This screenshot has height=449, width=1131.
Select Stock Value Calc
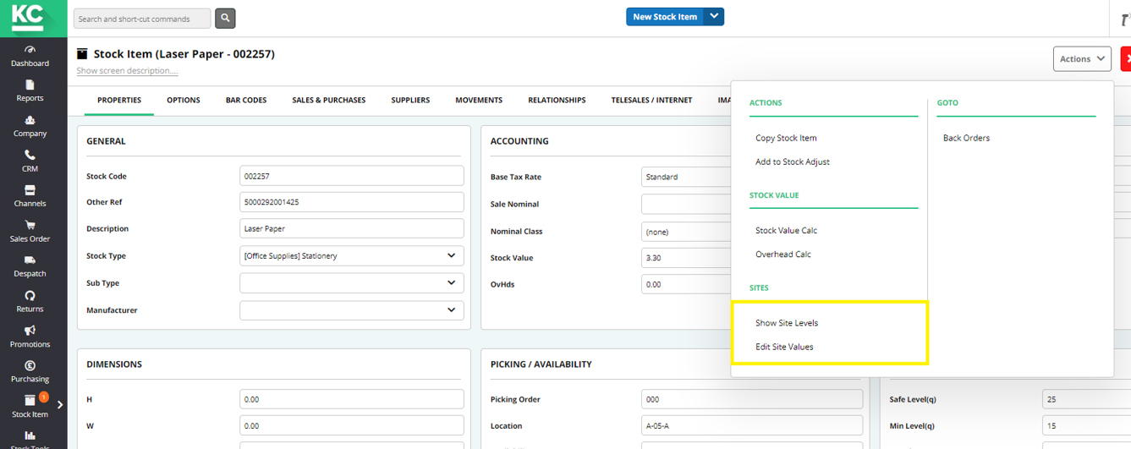pyautogui.click(x=786, y=230)
